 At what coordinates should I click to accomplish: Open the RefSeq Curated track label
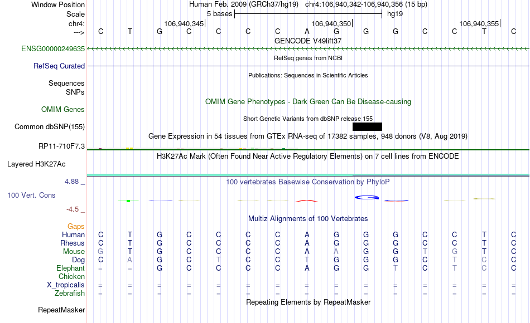[59, 66]
